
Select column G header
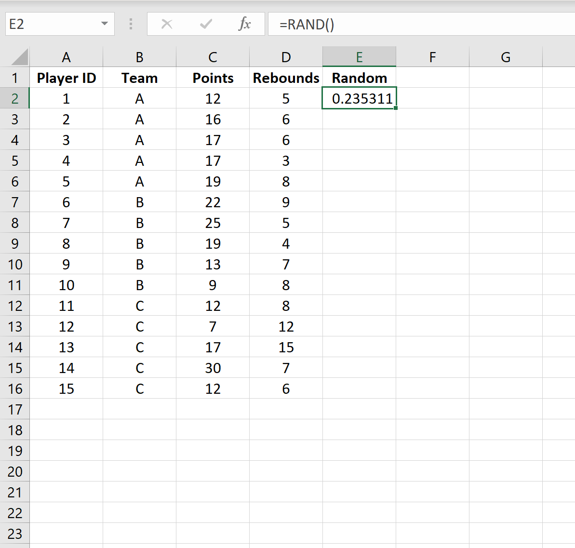tap(506, 57)
